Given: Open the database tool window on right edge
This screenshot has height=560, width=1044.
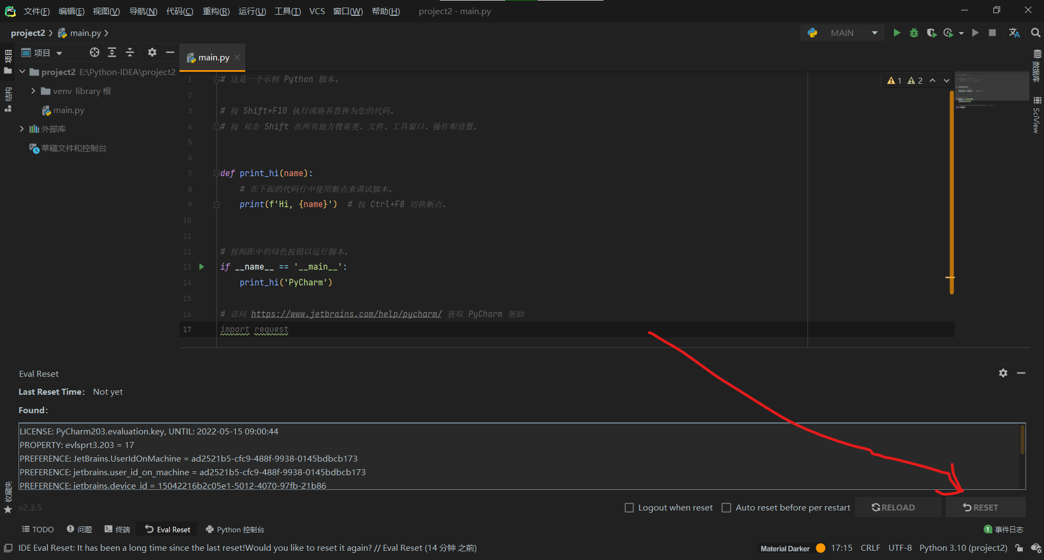Looking at the screenshot, I should [x=1037, y=65].
